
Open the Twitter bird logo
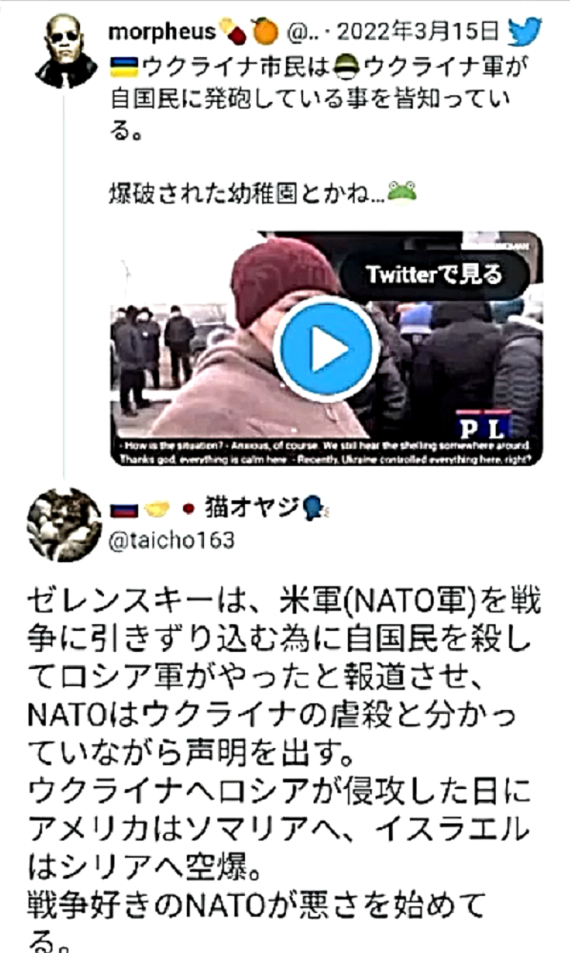tap(524, 30)
